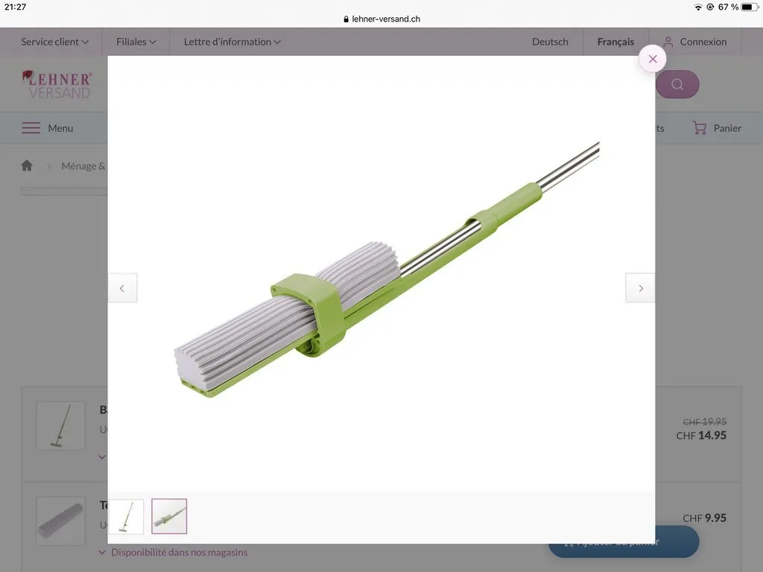Open the Lettre d'information dropdown
The image size is (763, 572).
(232, 42)
